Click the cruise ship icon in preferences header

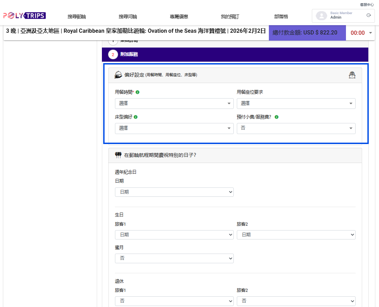click(352, 75)
